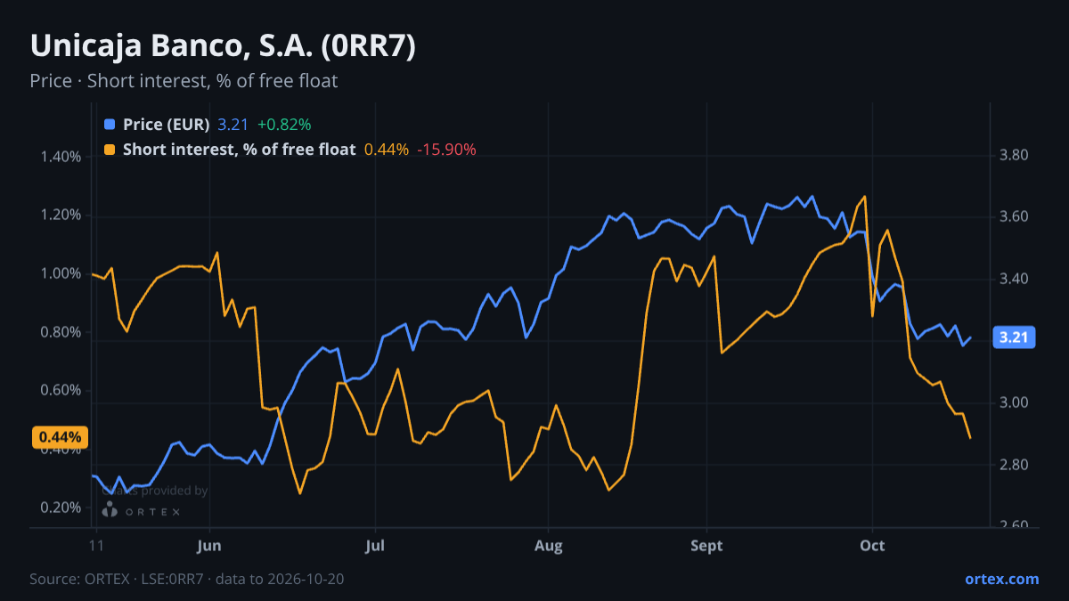Click the 3.40 right axis label
1069x601 pixels.
(x=1015, y=280)
